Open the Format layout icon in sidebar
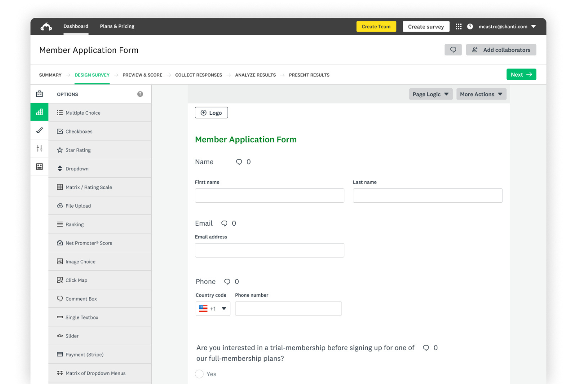 point(39,167)
